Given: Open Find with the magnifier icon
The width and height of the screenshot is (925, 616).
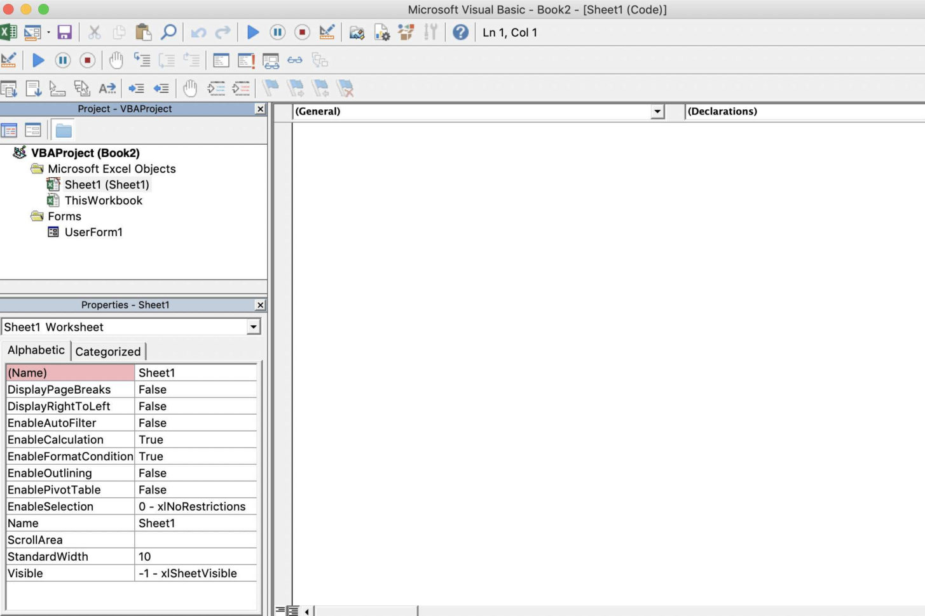Looking at the screenshot, I should coord(168,32).
